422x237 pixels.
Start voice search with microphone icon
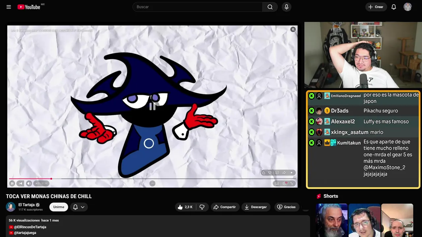click(286, 7)
